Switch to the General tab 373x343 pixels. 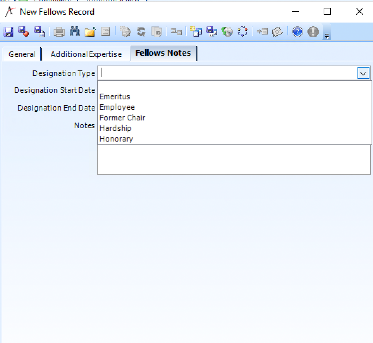(x=22, y=54)
